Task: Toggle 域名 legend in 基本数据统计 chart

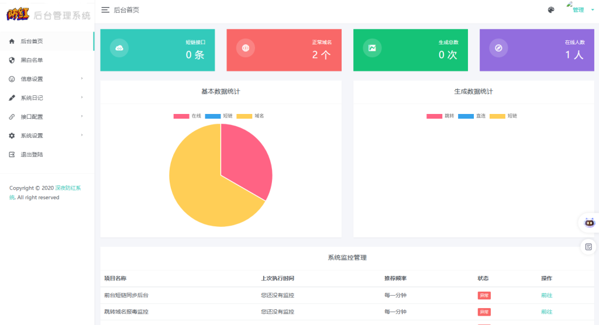Action: coord(250,116)
